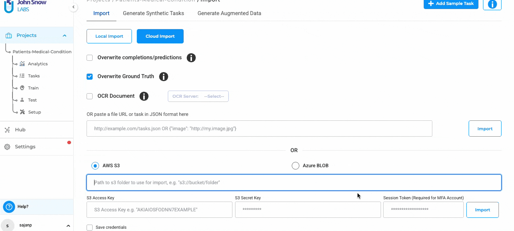The image size is (514, 231).
Task: Tick the Save credentials checkbox
Action: click(90, 227)
